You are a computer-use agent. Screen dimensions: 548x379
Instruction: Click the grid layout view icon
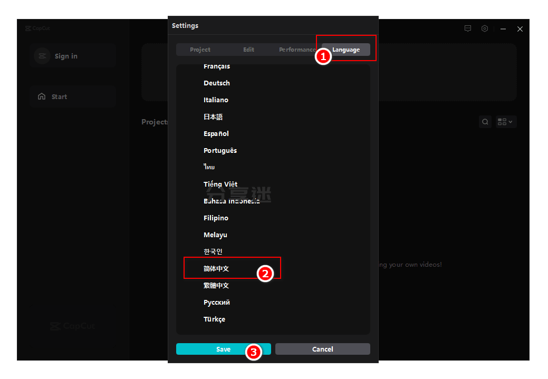pos(502,121)
